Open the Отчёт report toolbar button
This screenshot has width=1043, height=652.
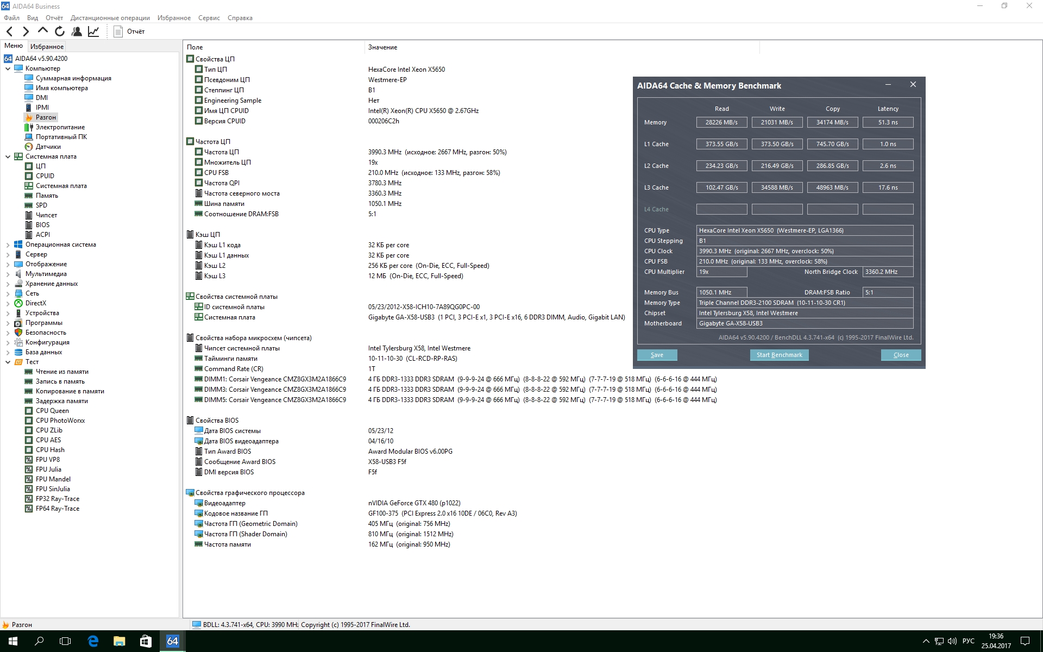[x=129, y=32]
